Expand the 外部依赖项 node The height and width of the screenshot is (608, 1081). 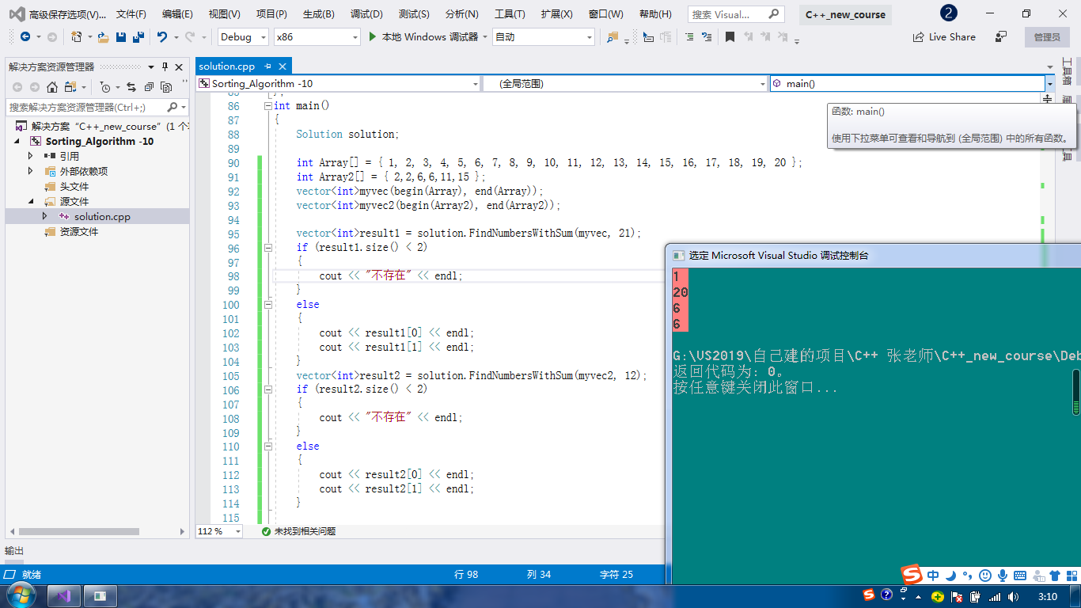[x=31, y=171]
